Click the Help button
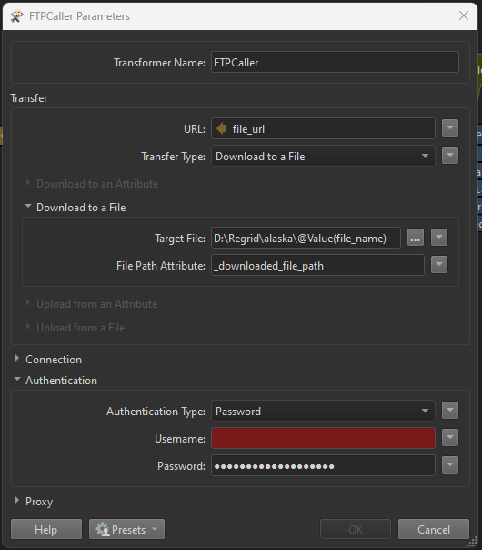The width and height of the screenshot is (482, 550). coord(46,529)
